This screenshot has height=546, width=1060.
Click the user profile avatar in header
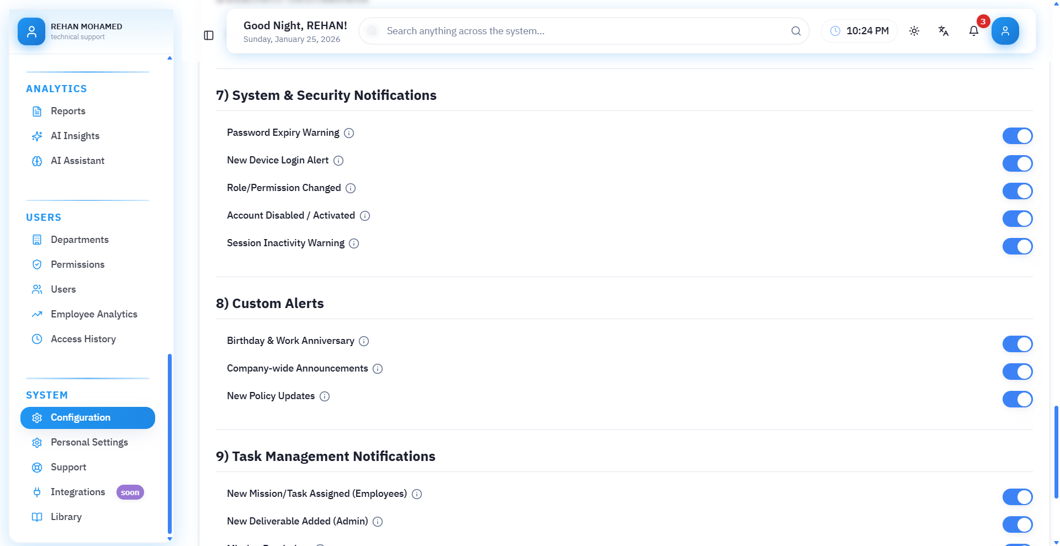(x=1005, y=31)
